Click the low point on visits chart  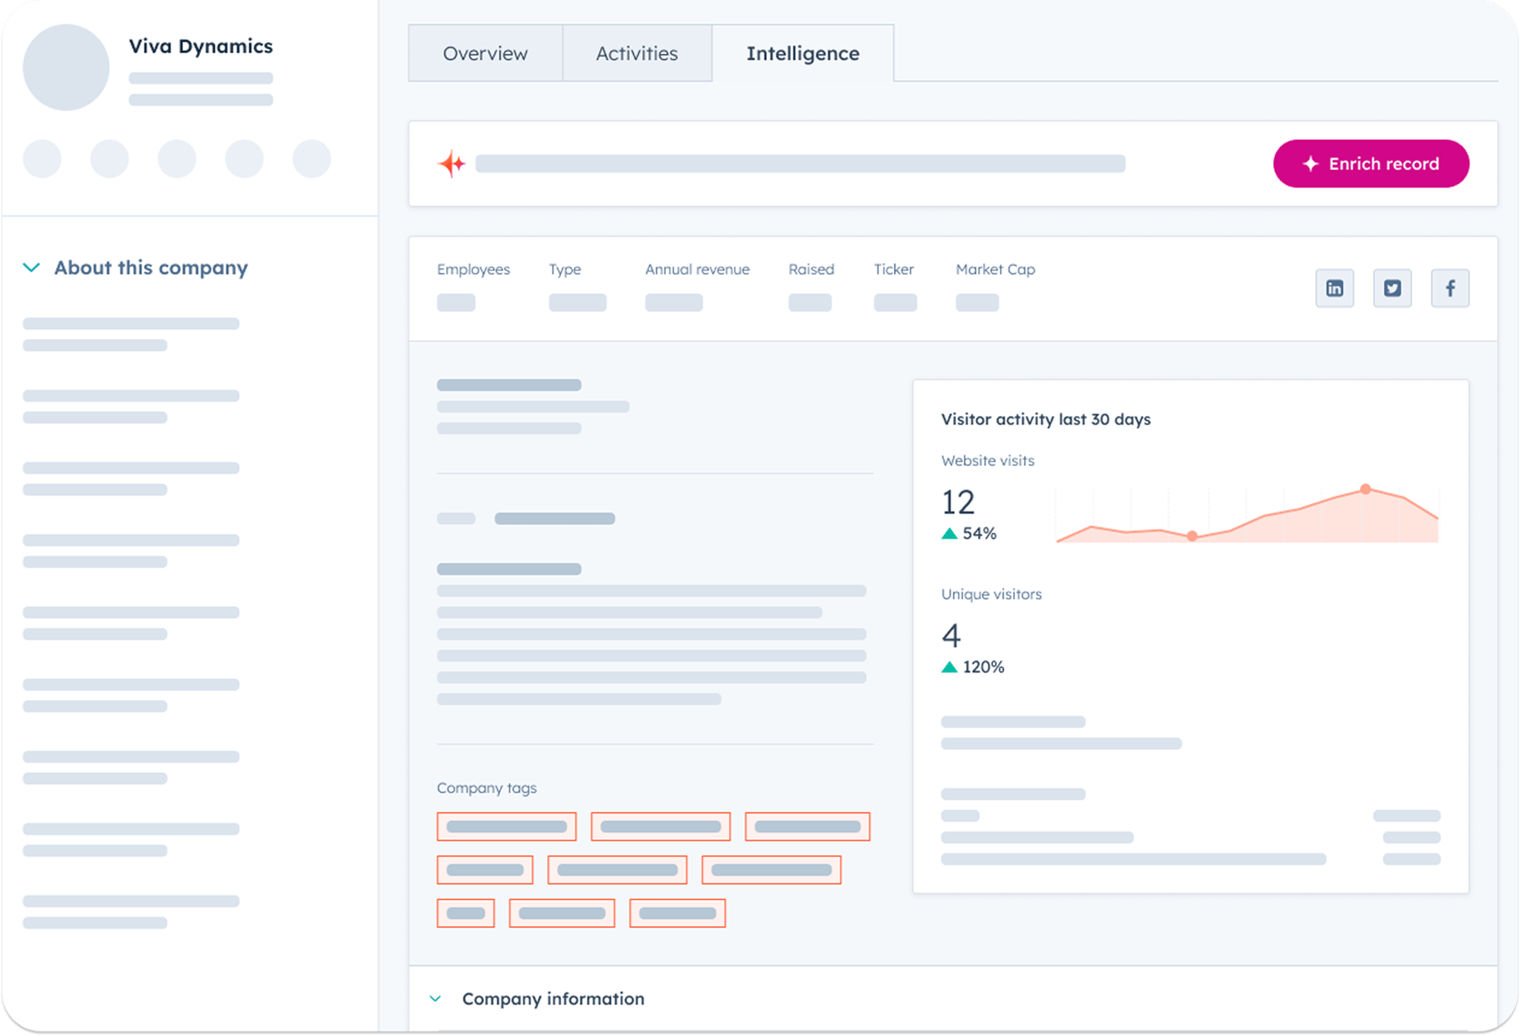click(x=1192, y=536)
